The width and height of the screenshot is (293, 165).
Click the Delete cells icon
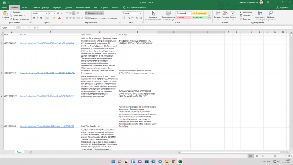click(x=225, y=13)
